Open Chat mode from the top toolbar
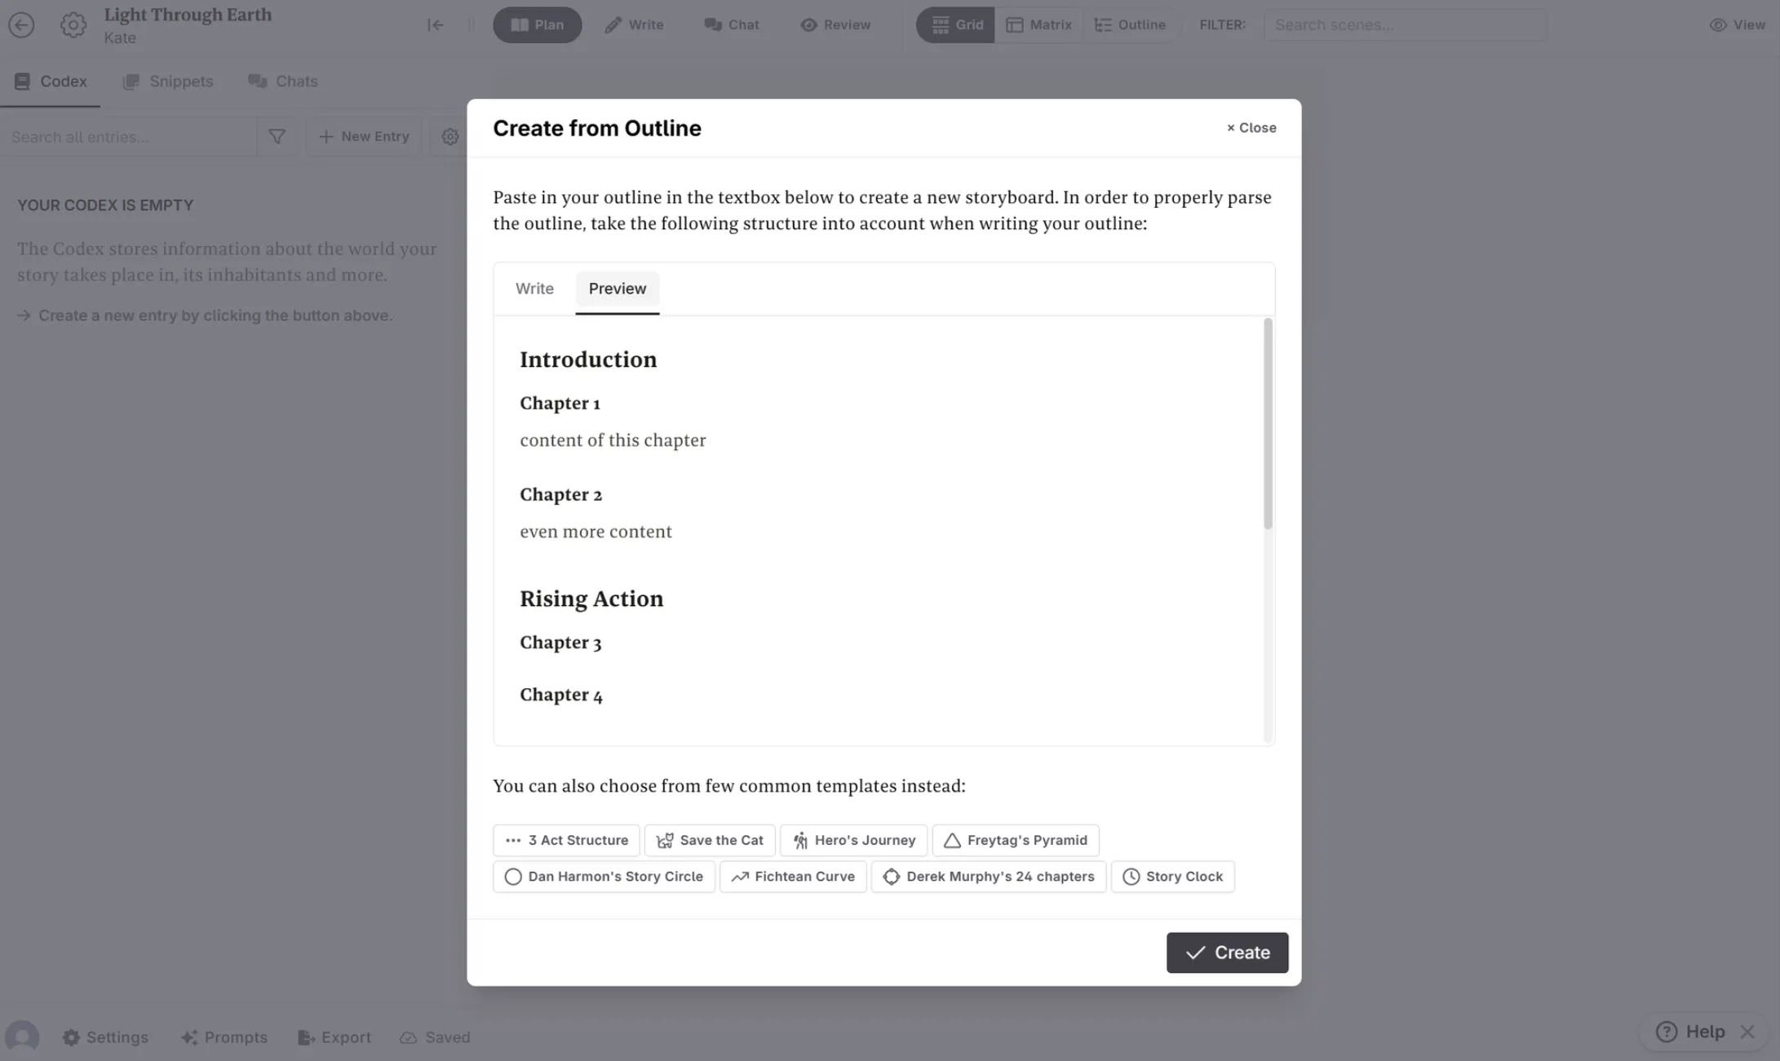 pyautogui.click(x=731, y=24)
